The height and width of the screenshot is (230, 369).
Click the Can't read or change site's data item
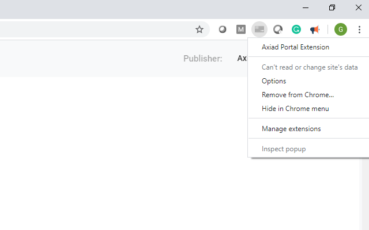(x=308, y=67)
